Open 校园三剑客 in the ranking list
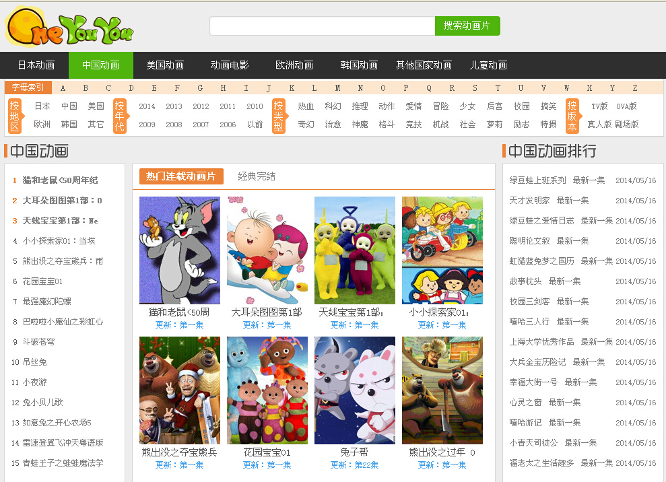Screen dimensions: 666x482 [x=530, y=302]
